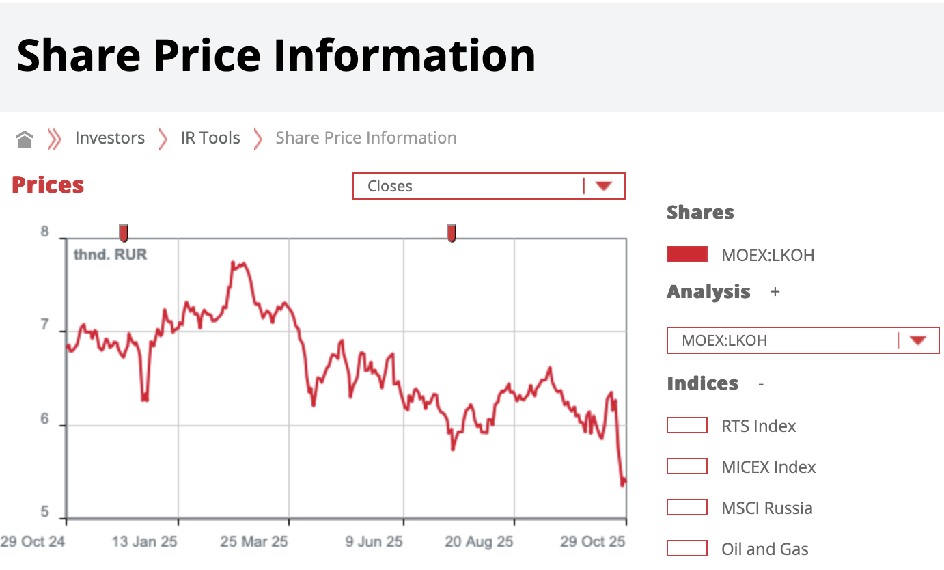Open the Closes price type dropdown
The height and width of the screenshot is (570, 944).
(x=471, y=186)
